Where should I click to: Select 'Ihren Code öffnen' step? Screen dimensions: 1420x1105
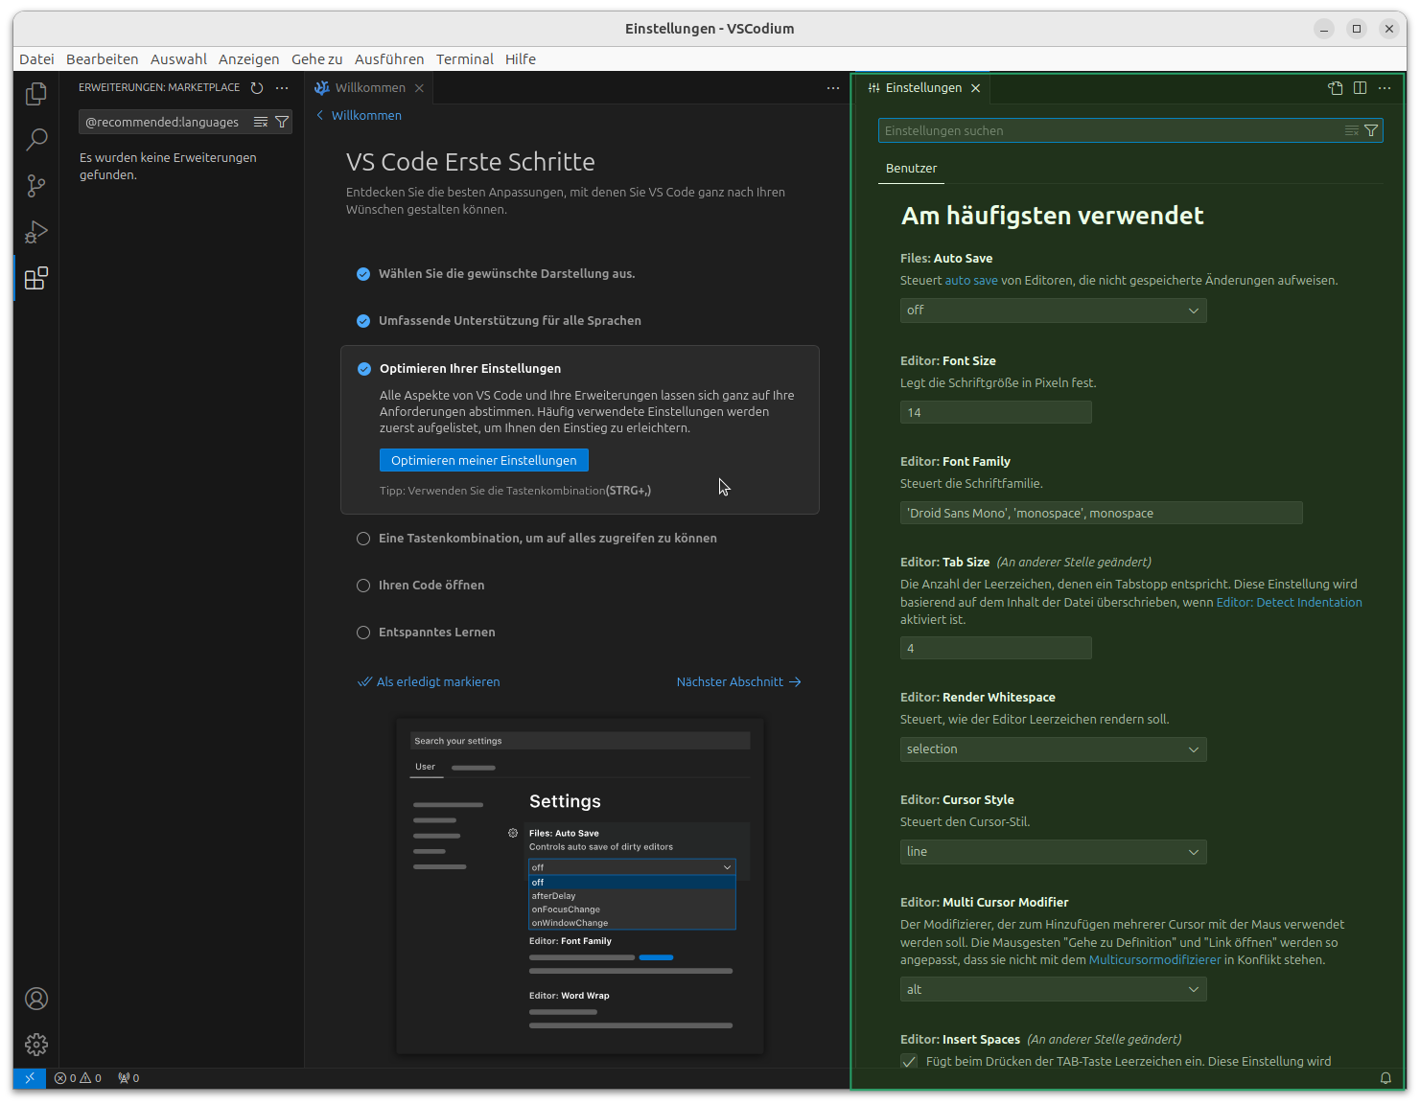[431, 586]
